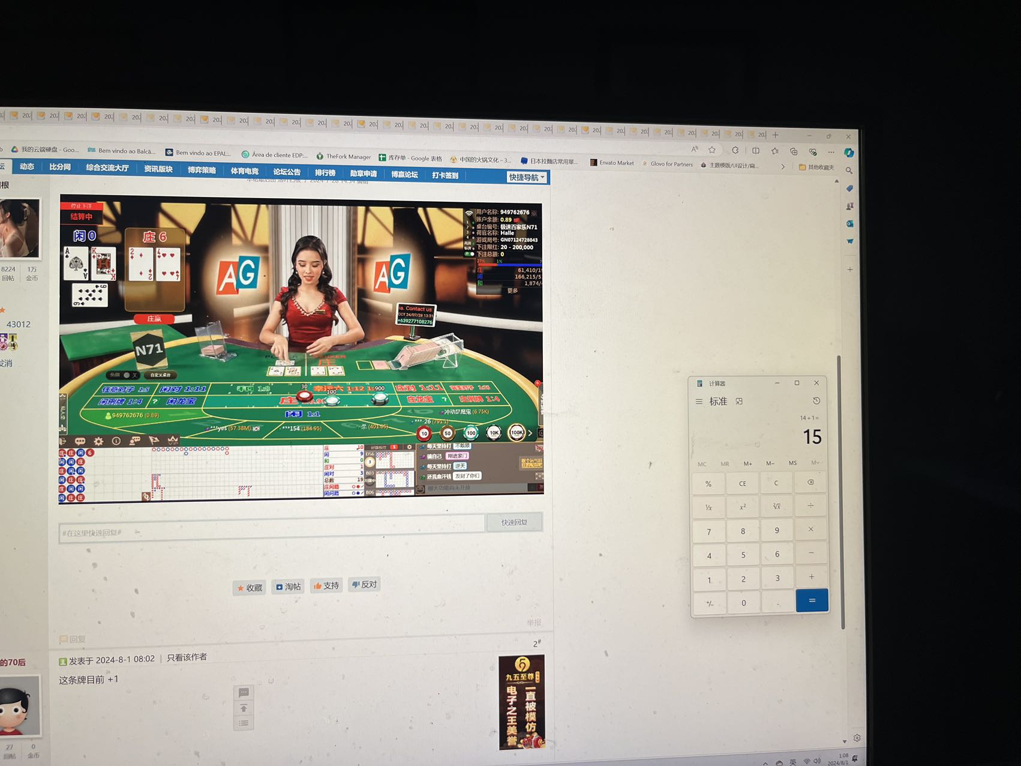Toggle calculator keep-on-top mode icon
Image resolution: width=1021 pixels, height=766 pixels.
point(739,402)
